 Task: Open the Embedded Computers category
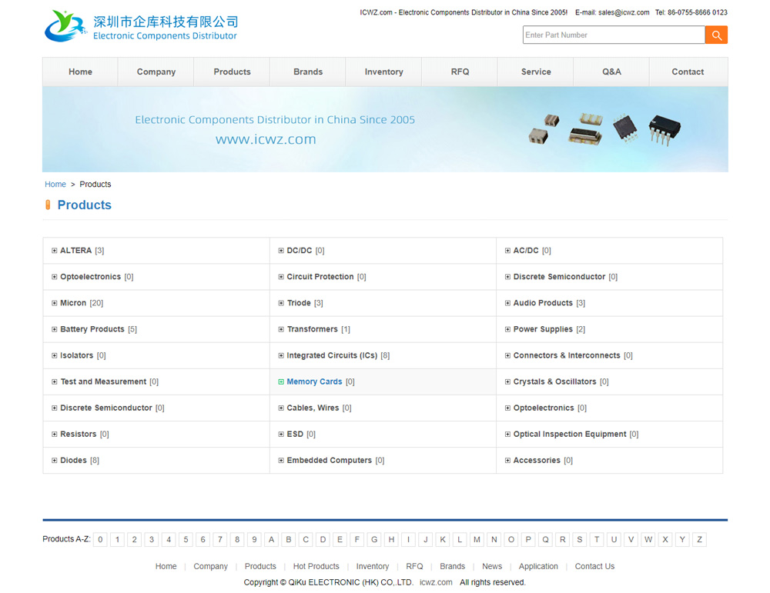pos(329,461)
